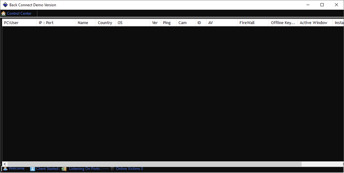Click the list icon beside Online Victims
Image resolution: width=344 pixels, height=173 pixels.
click(113, 169)
